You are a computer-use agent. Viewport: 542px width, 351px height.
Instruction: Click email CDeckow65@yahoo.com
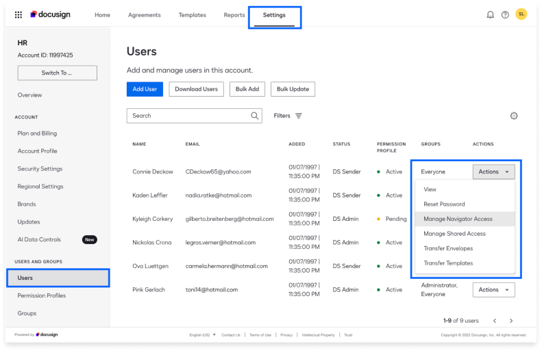pos(218,172)
